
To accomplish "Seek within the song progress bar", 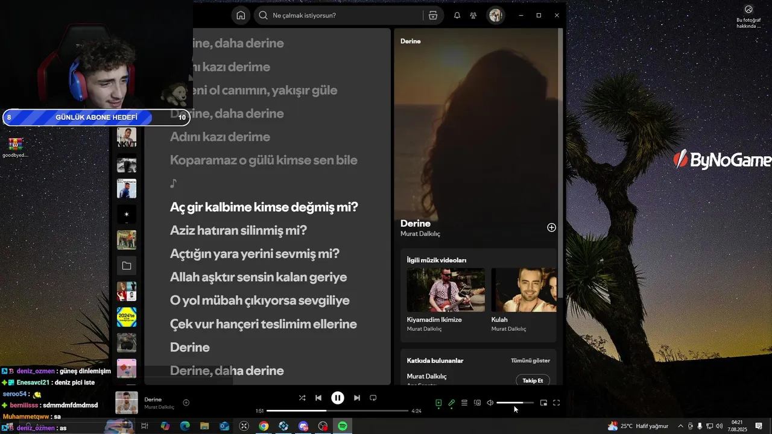I will click(338, 411).
